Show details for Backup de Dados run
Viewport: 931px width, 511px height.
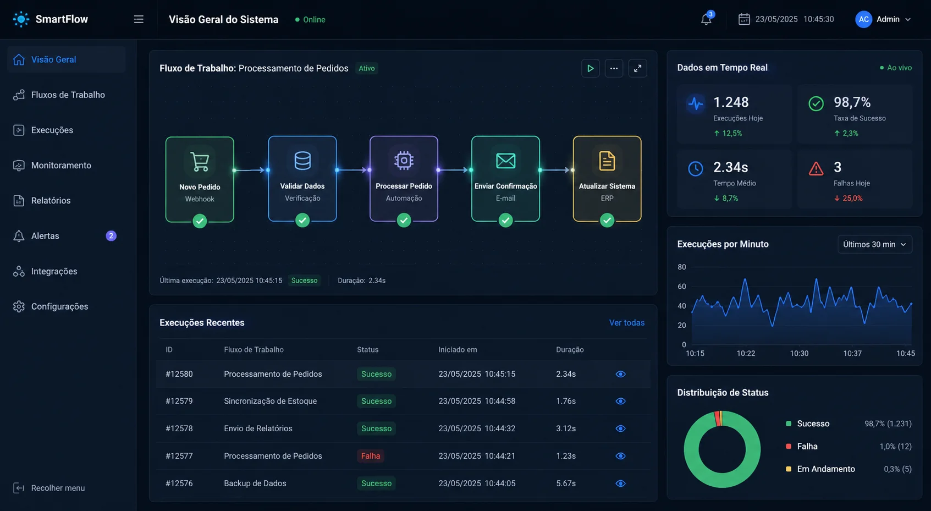[x=620, y=483]
